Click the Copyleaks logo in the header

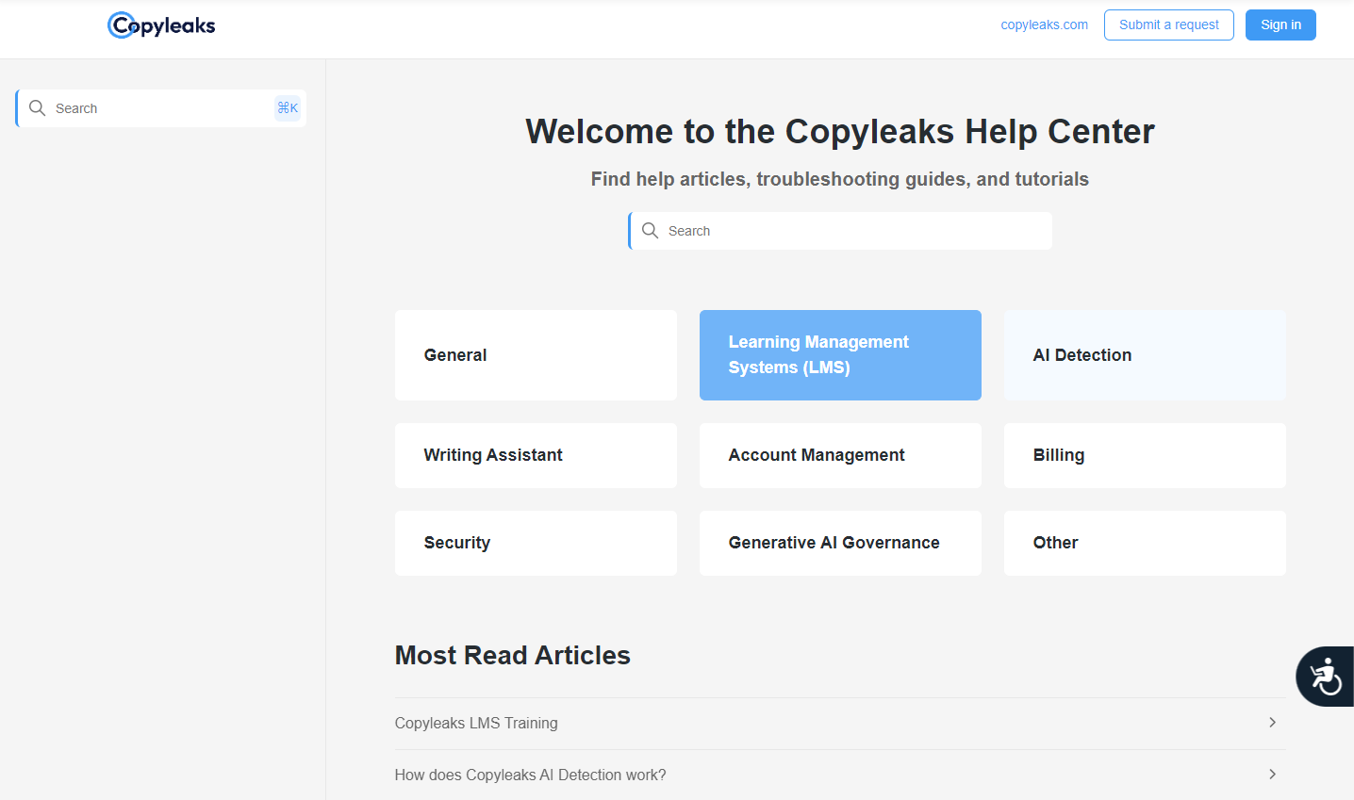click(161, 25)
